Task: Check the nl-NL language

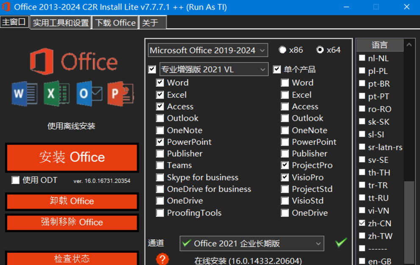Action: coord(362,58)
